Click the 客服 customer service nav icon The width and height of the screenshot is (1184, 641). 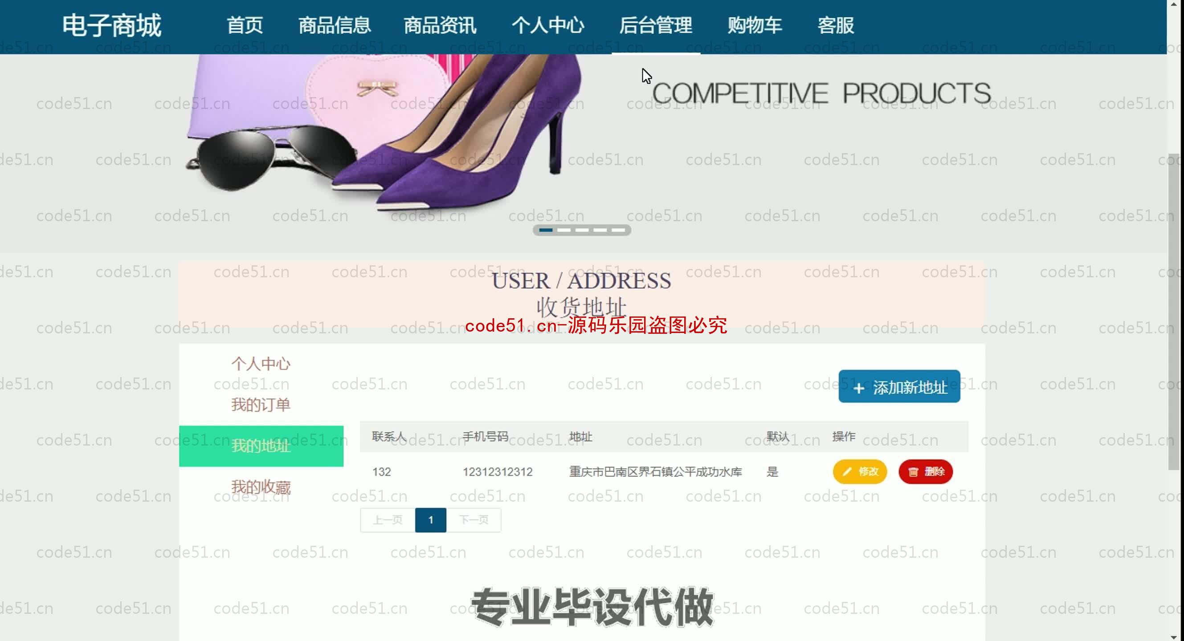click(x=836, y=26)
